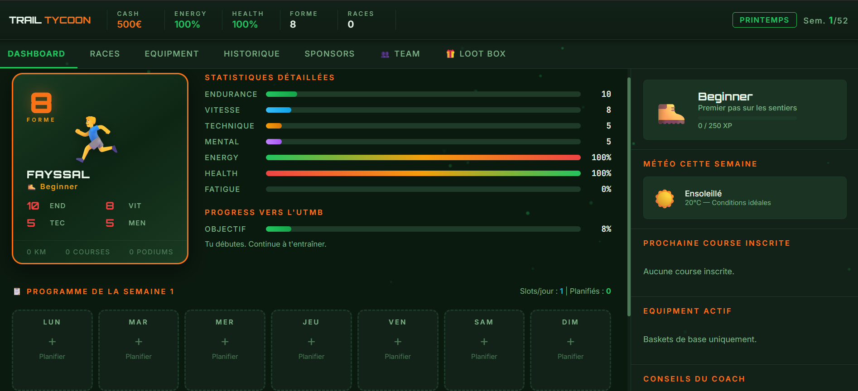Click the Slots/jour : 1 text
Screen dimensions: 858x391
541,291
